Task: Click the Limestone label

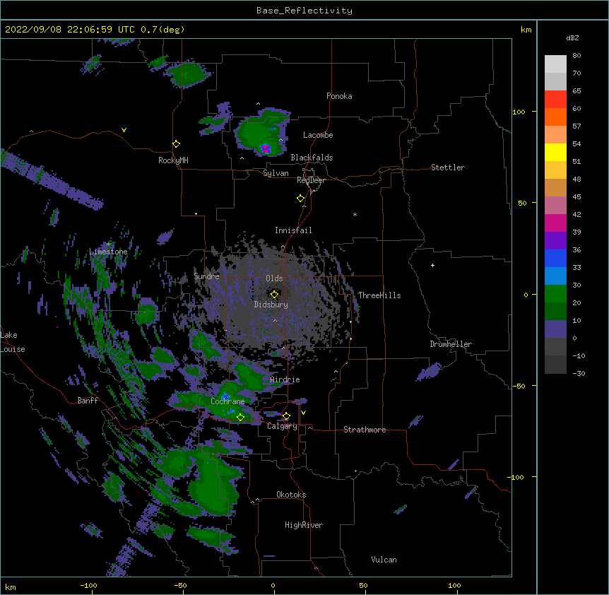Action: (108, 252)
